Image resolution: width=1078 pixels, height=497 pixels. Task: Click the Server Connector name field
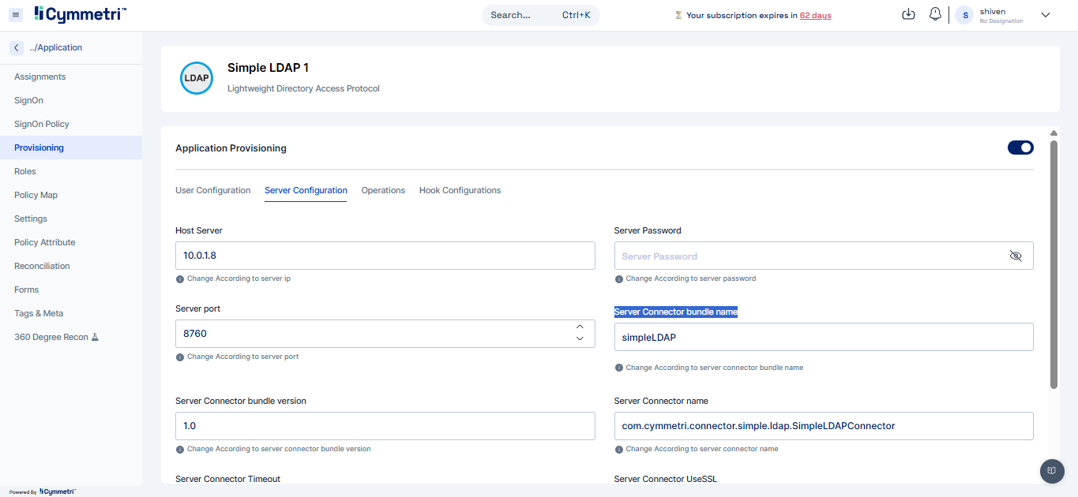[x=824, y=426]
